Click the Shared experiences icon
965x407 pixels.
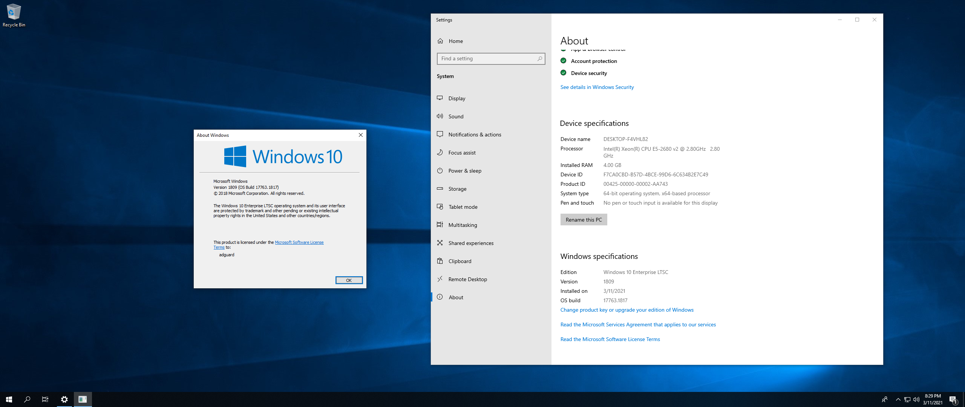(x=440, y=243)
